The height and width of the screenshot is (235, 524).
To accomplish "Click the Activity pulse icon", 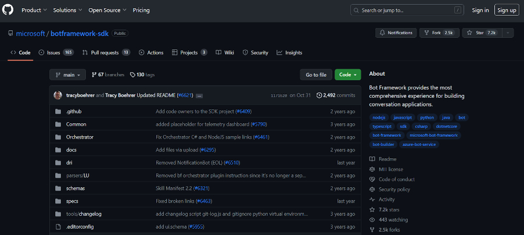I will [372, 200].
